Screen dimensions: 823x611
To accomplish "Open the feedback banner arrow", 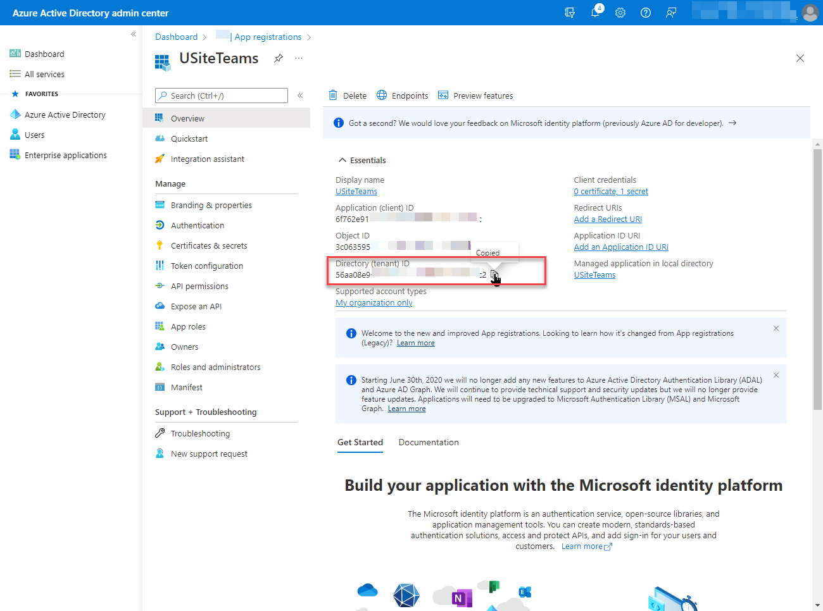I will [732, 123].
